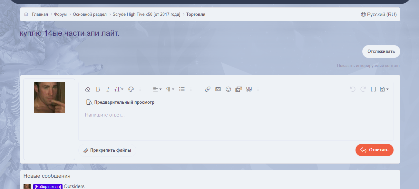This screenshot has width=419, height=189.
Task: Click the Ответить button
Action: [x=374, y=150]
